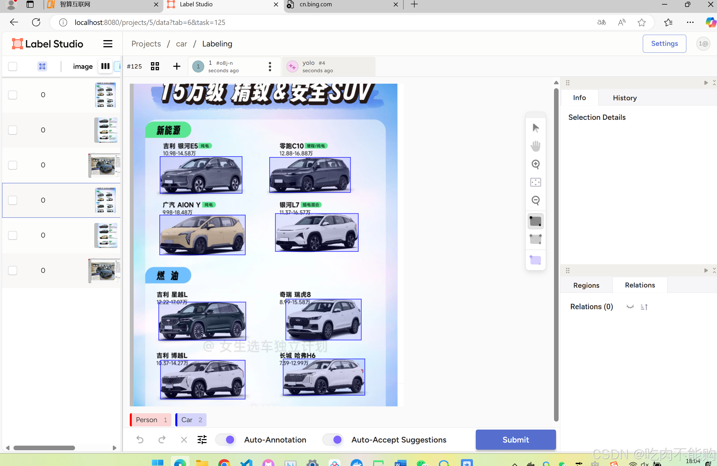Open annotation #o8j-n options menu
The height and width of the screenshot is (466, 717).
(x=270, y=66)
